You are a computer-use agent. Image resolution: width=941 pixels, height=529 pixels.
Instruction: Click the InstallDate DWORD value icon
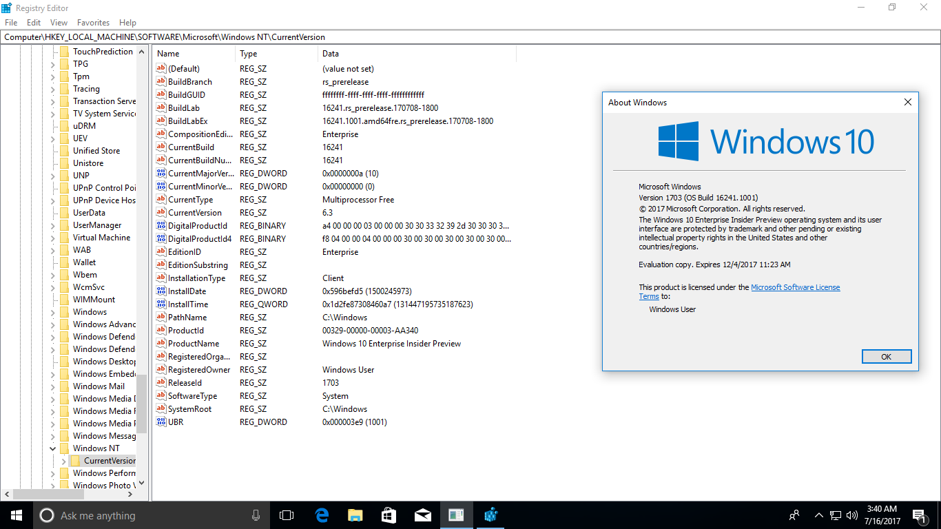pyautogui.click(x=161, y=291)
